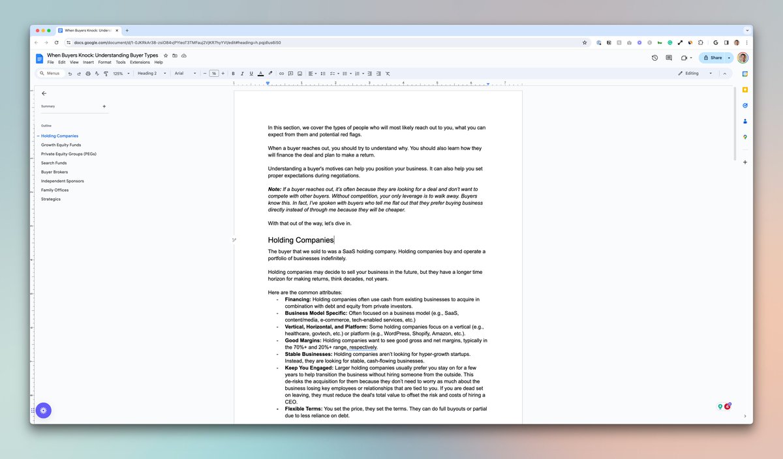The width and height of the screenshot is (783, 459).
Task: Toggle bold formatting in the toolbar
Action: [233, 73]
